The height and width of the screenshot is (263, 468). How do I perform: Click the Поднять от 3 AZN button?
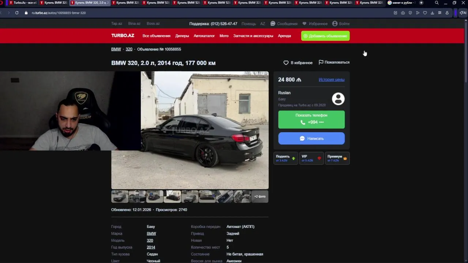click(286, 158)
